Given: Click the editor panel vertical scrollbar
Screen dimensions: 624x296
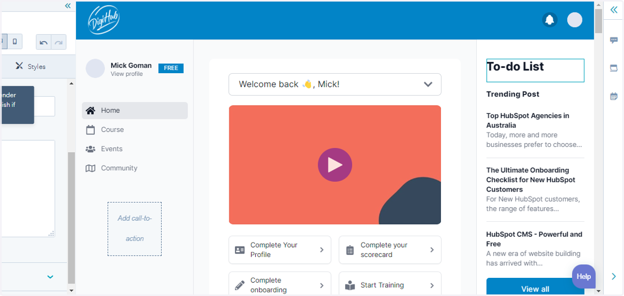Looking at the screenshot, I should [x=71, y=218].
